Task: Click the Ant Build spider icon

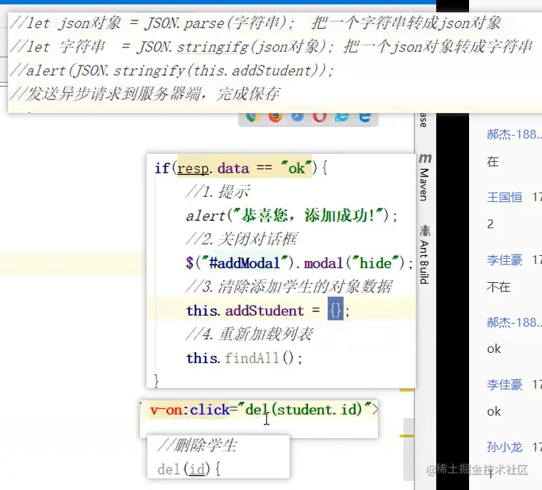Action: click(425, 230)
